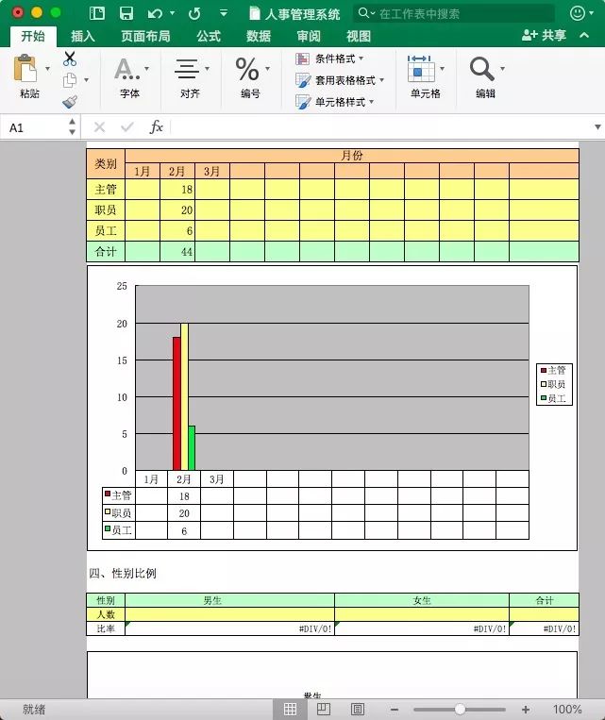Click the Undo arrow icon
Viewport: 605px width, 720px height.
(155, 13)
